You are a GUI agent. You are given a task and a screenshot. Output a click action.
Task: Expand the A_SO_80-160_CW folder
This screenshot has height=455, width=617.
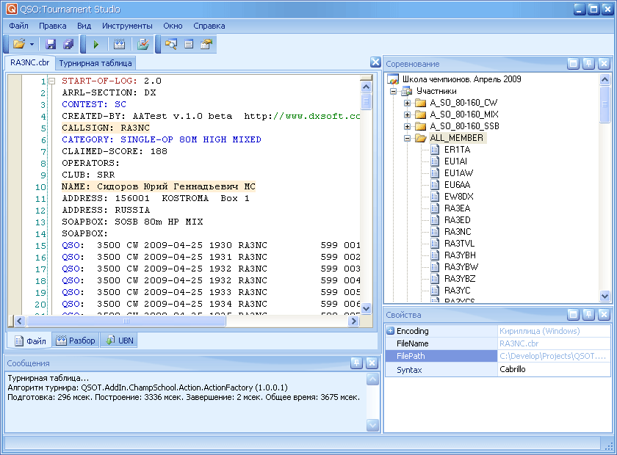click(x=407, y=103)
